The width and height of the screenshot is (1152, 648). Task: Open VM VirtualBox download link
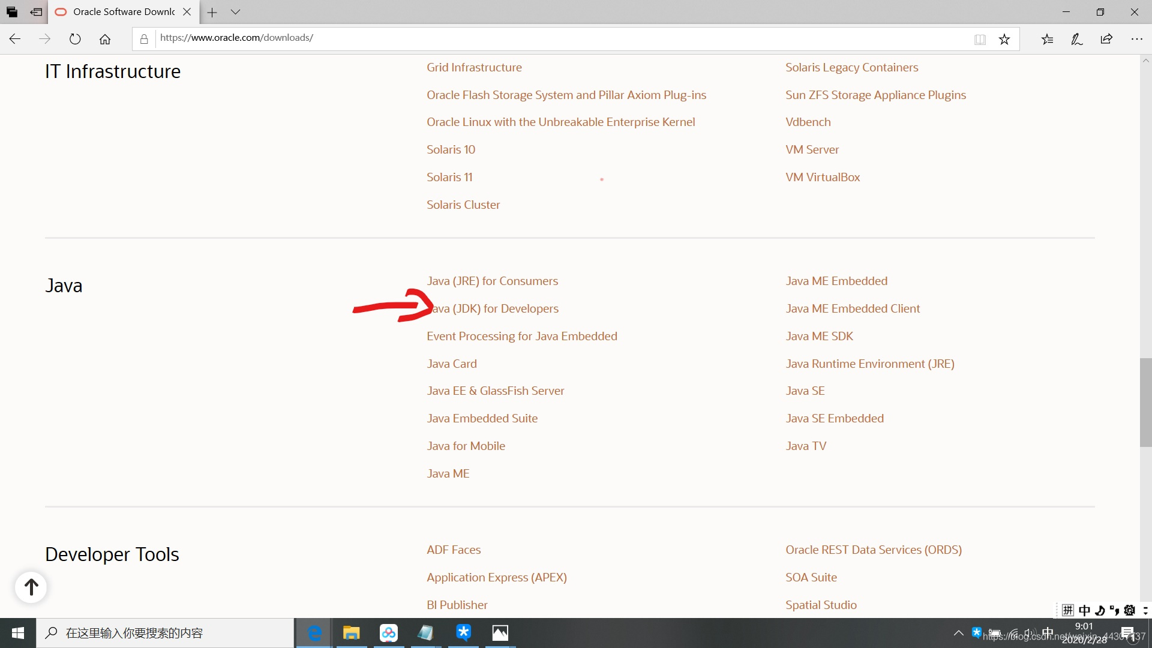[x=823, y=176]
